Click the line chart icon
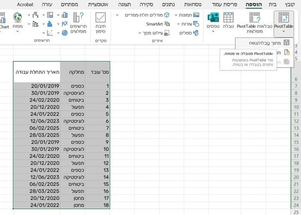Screen dimensions: 301x215 point(65,24)
